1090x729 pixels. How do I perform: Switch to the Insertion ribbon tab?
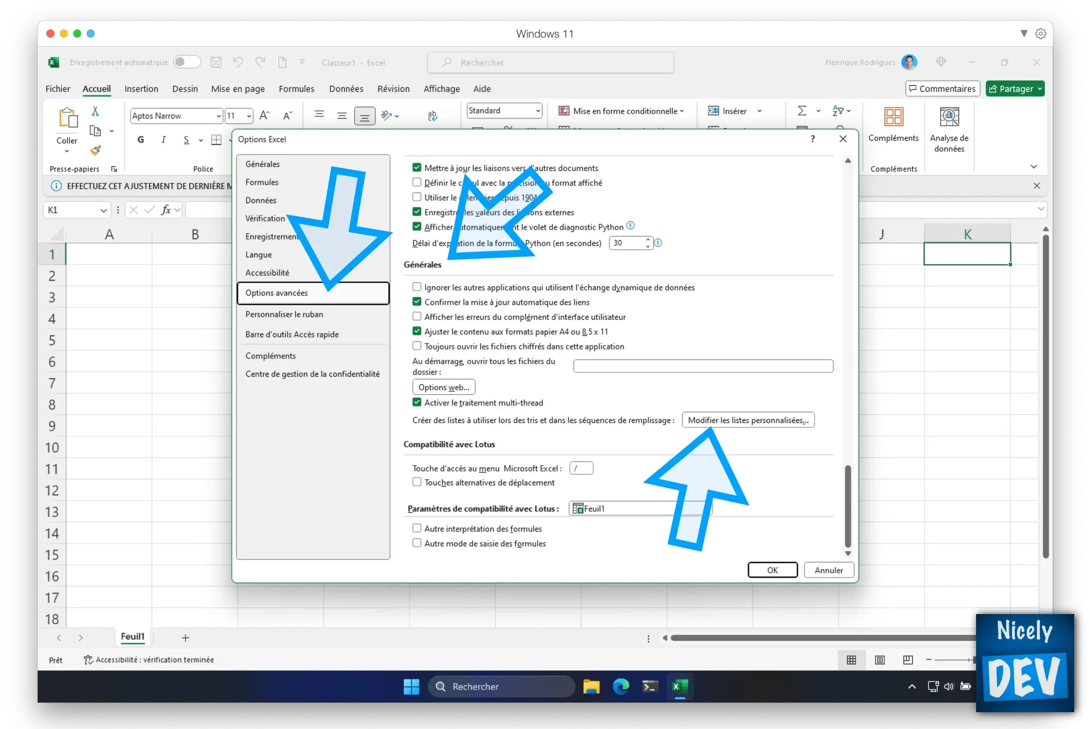pos(141,89)
